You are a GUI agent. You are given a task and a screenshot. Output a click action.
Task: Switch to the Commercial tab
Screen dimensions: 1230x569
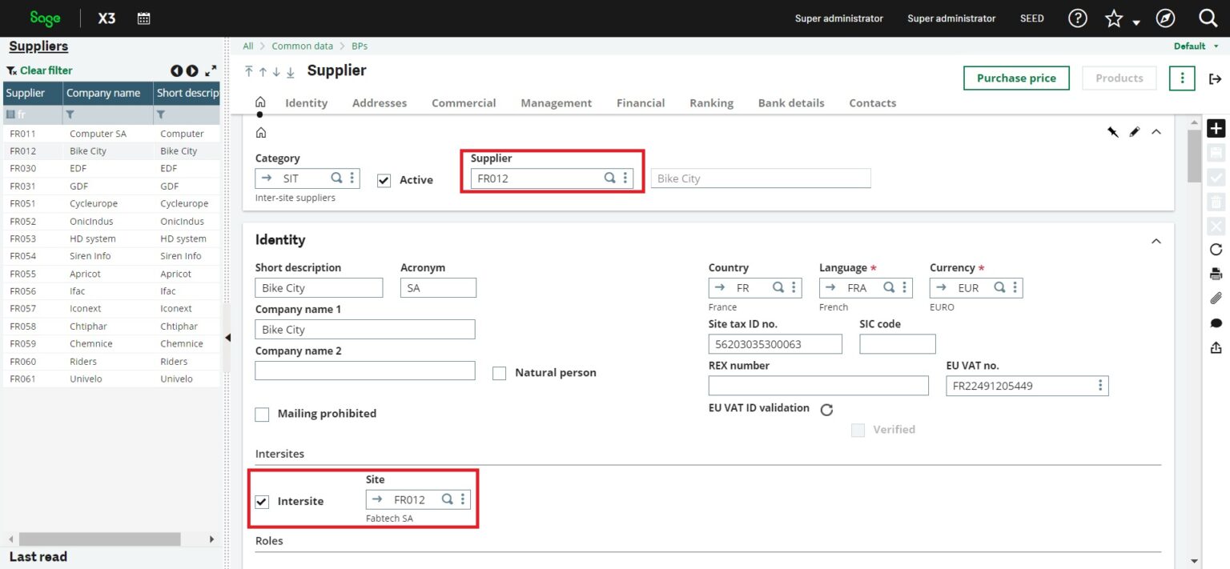tap(464, 102)
